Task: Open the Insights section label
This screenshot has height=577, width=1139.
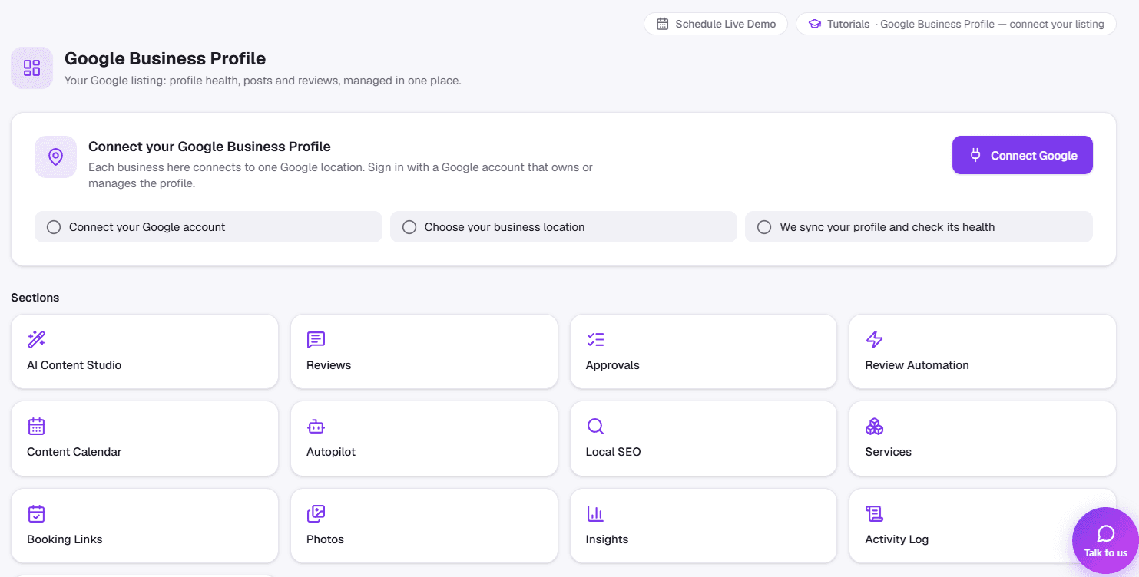Action: click(x=608, y=539)
